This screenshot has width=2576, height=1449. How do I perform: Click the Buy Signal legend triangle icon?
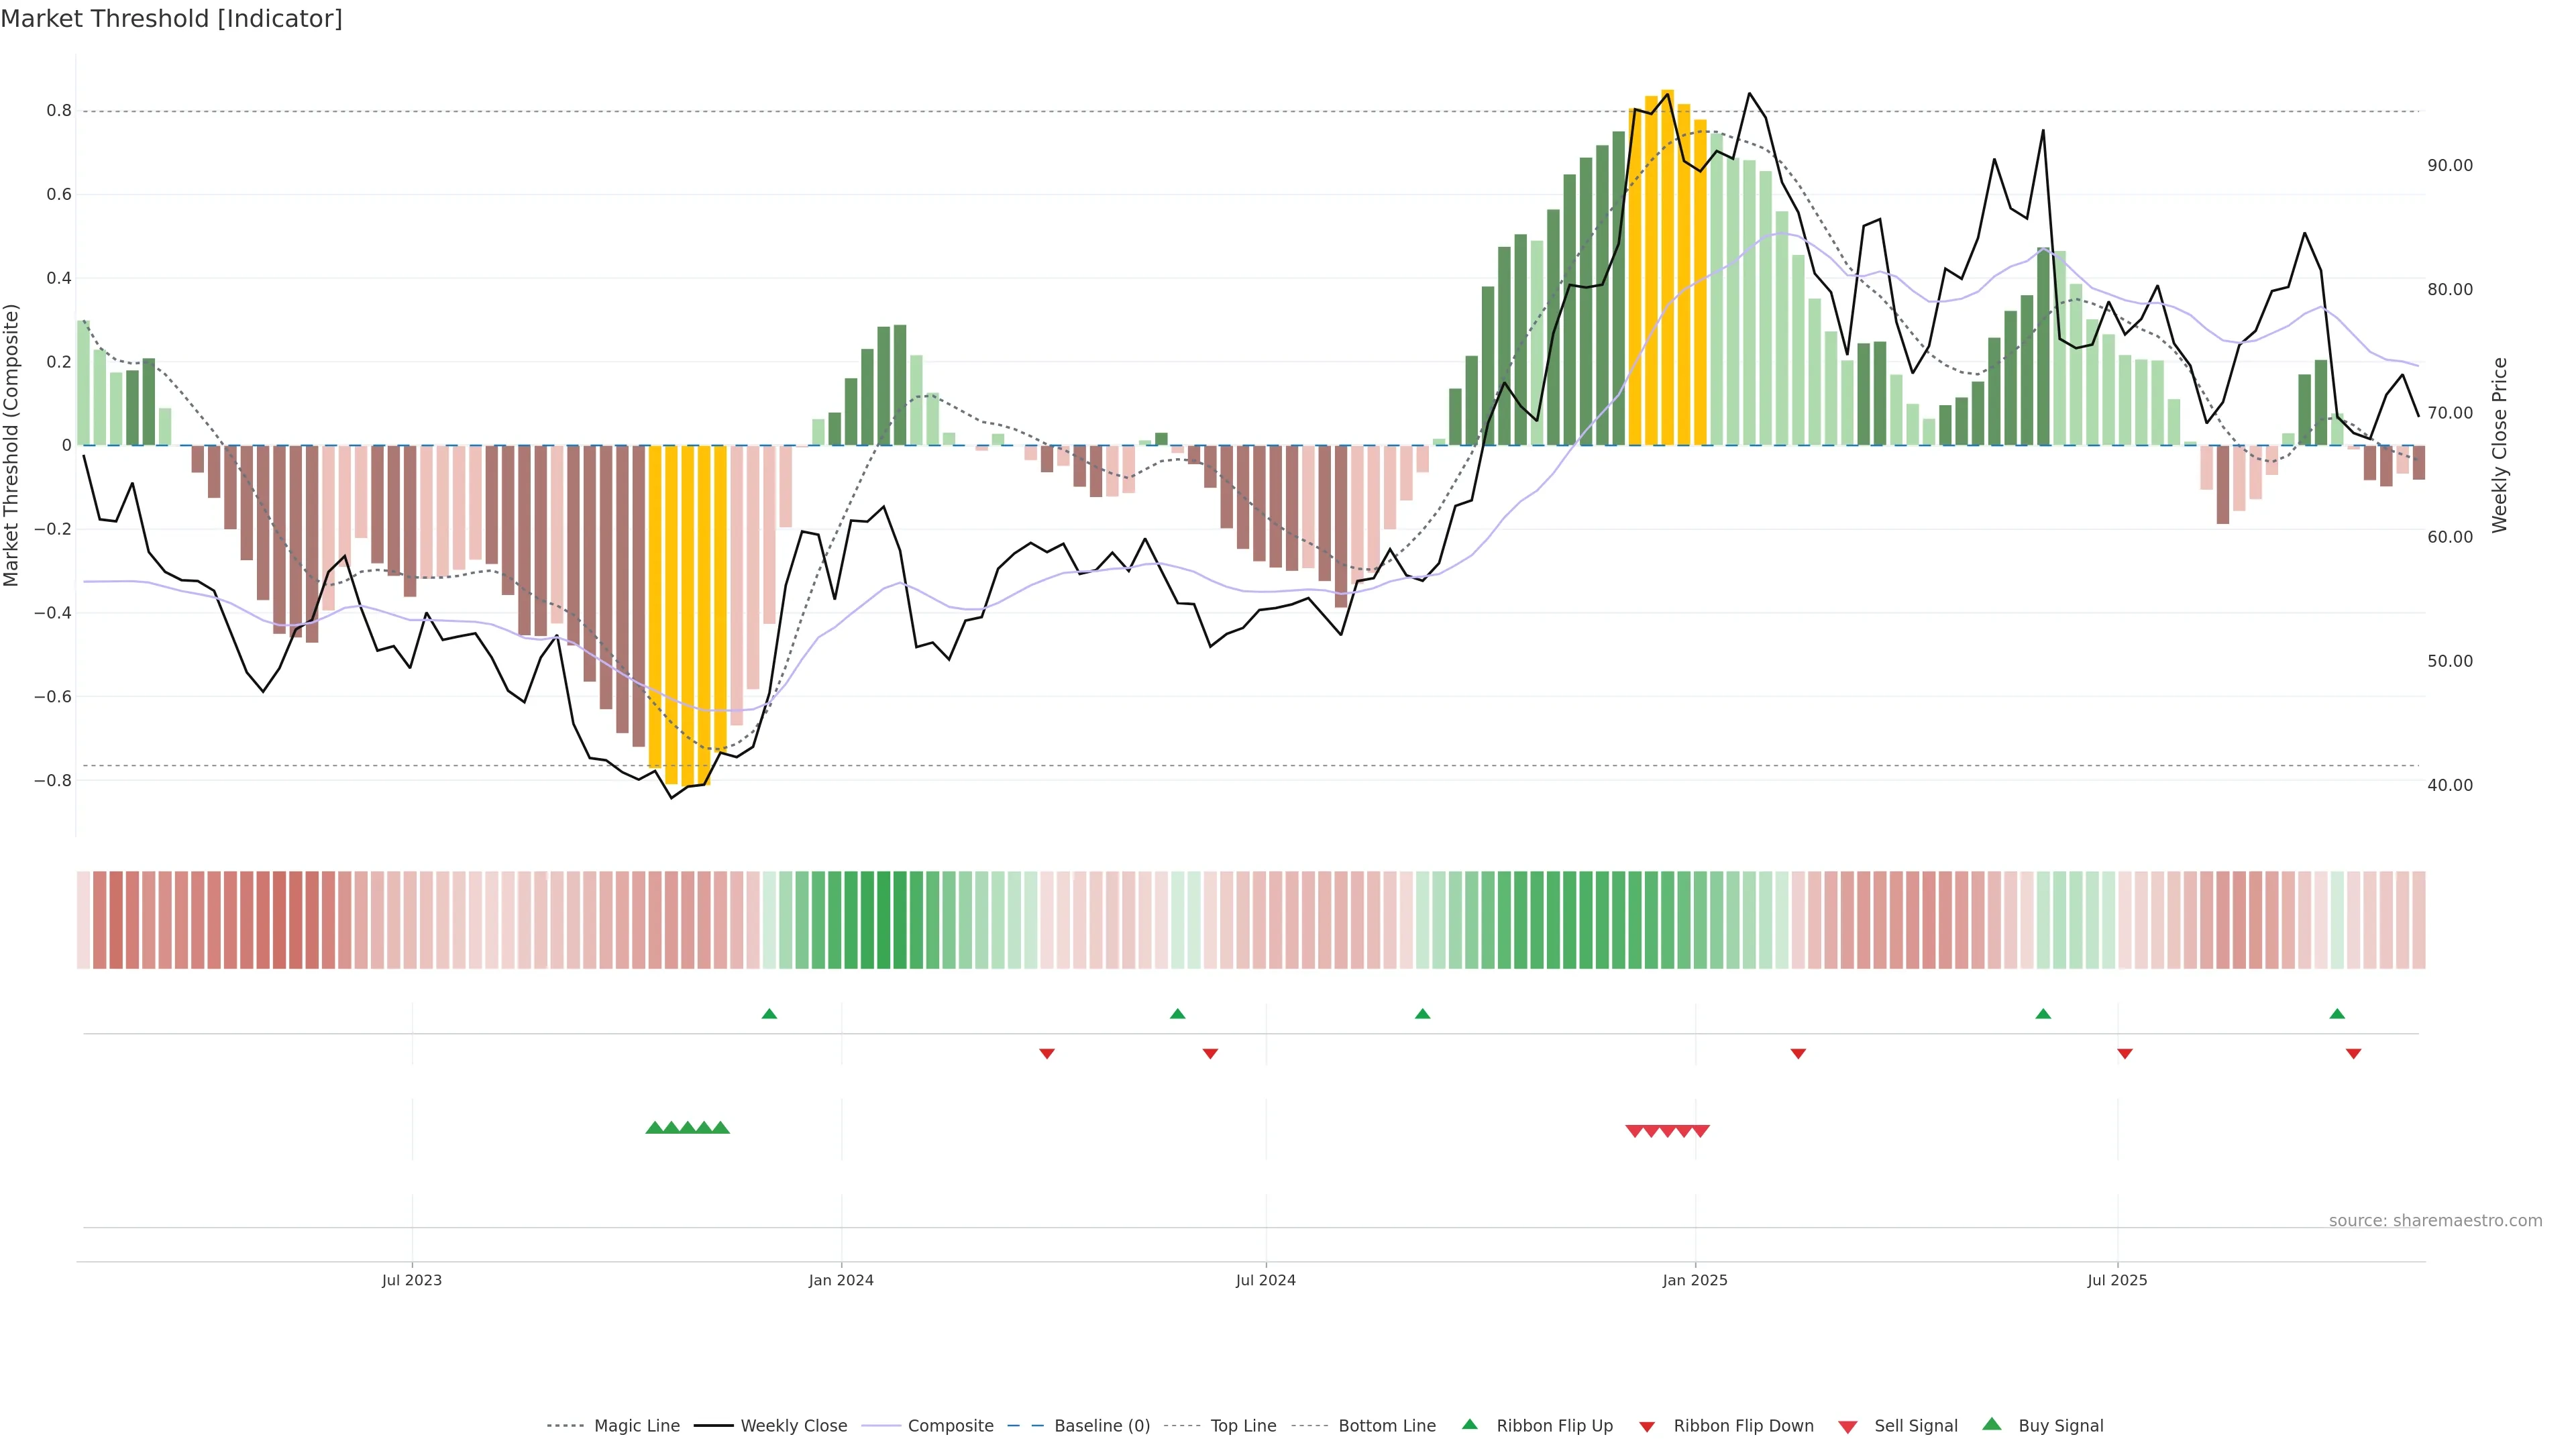point(1991,1424)
